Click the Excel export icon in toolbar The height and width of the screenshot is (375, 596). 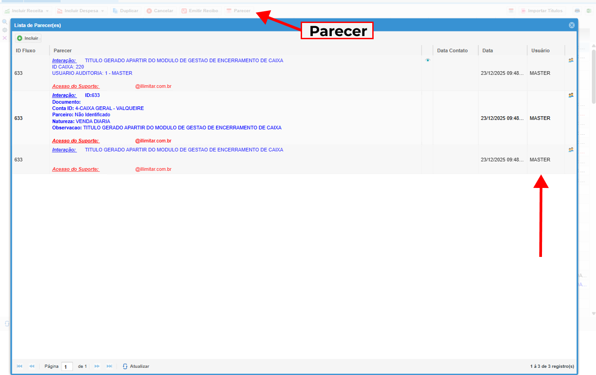click(589, 11)
